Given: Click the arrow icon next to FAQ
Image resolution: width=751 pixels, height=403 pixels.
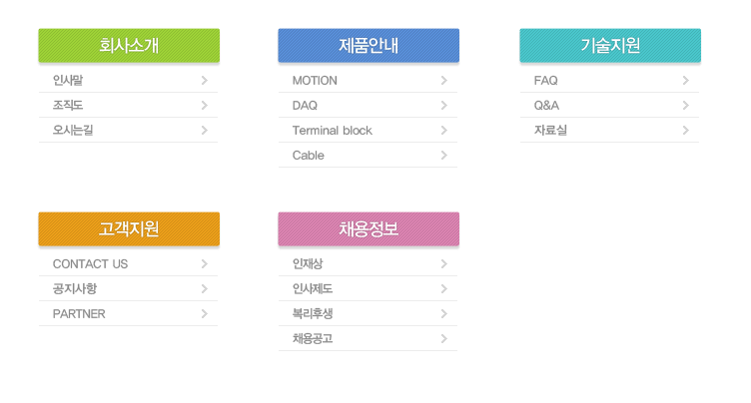Looking at the screenshot, I should (x=686, y=81).
